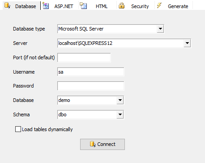
Task: Focus the Port input field
Action: coord(84,57)
